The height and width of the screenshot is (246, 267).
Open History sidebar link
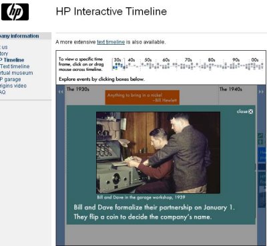(x=4, y=53)
